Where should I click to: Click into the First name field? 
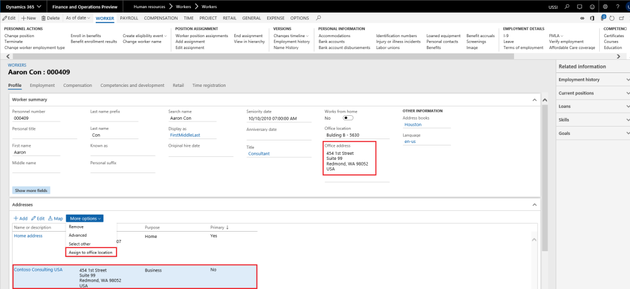[36, 152]
